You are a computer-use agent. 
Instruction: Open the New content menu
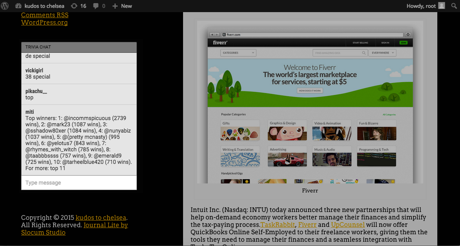[x=122, y=6]
